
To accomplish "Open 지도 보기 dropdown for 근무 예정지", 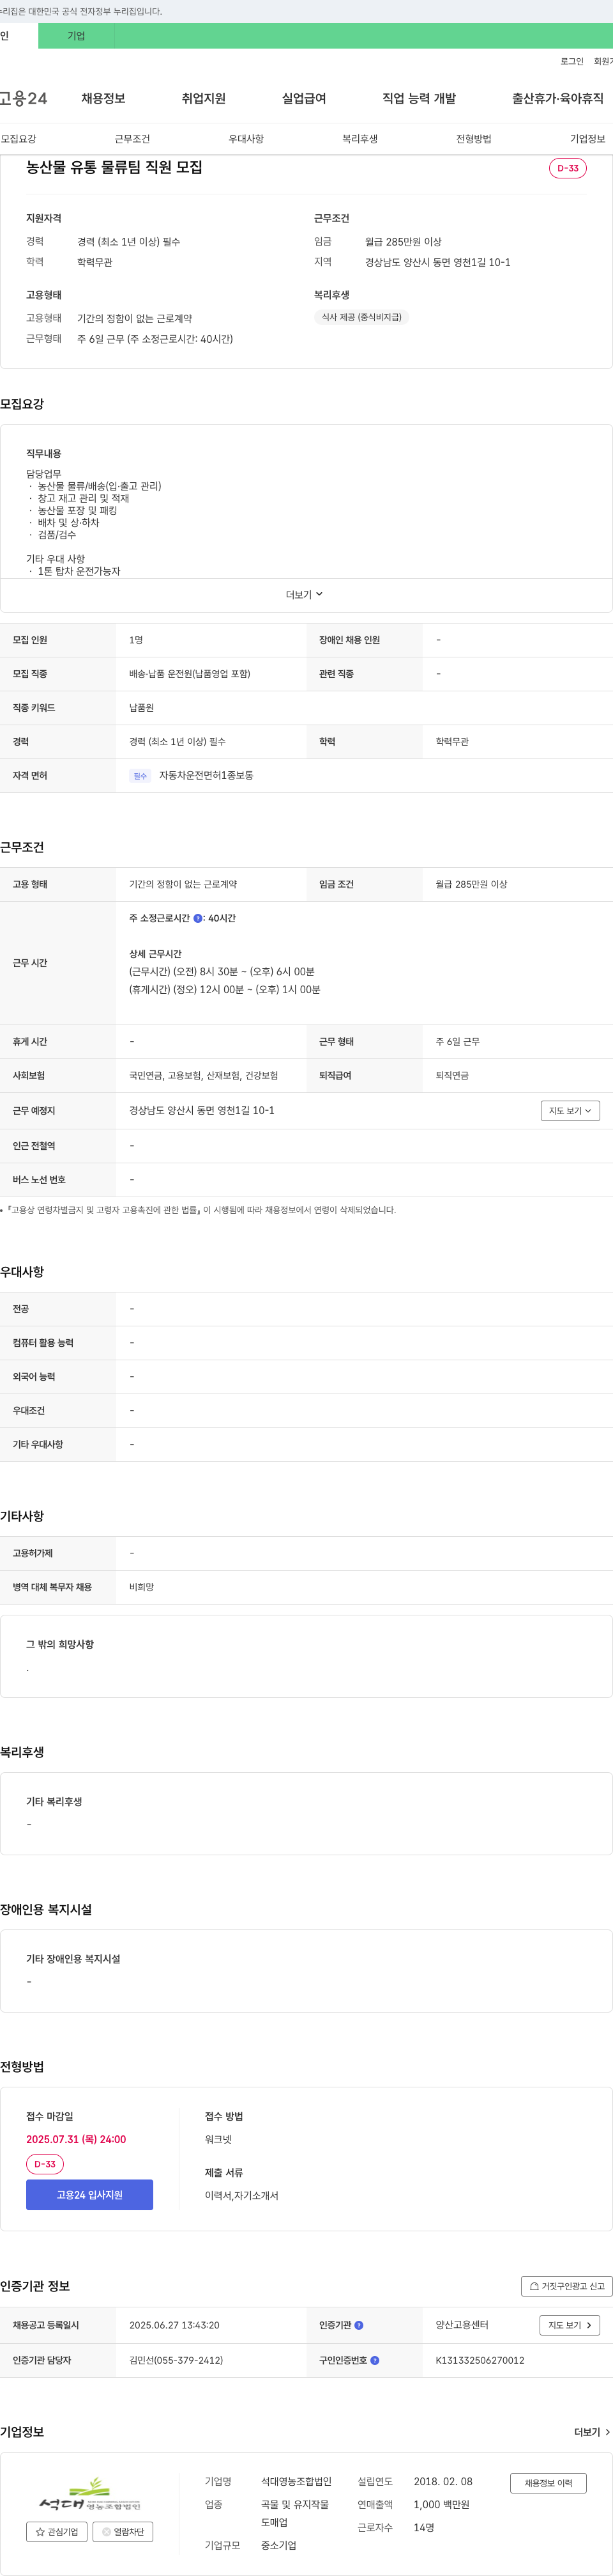I will tap(570, 1111).
